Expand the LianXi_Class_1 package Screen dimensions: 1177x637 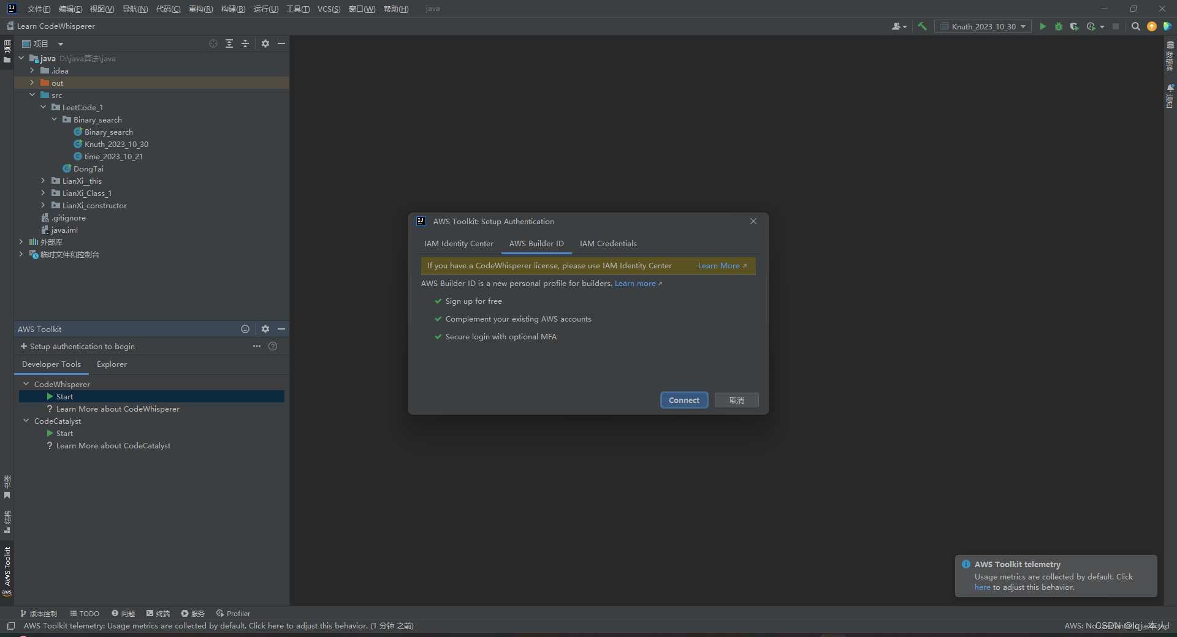[44, 193]
